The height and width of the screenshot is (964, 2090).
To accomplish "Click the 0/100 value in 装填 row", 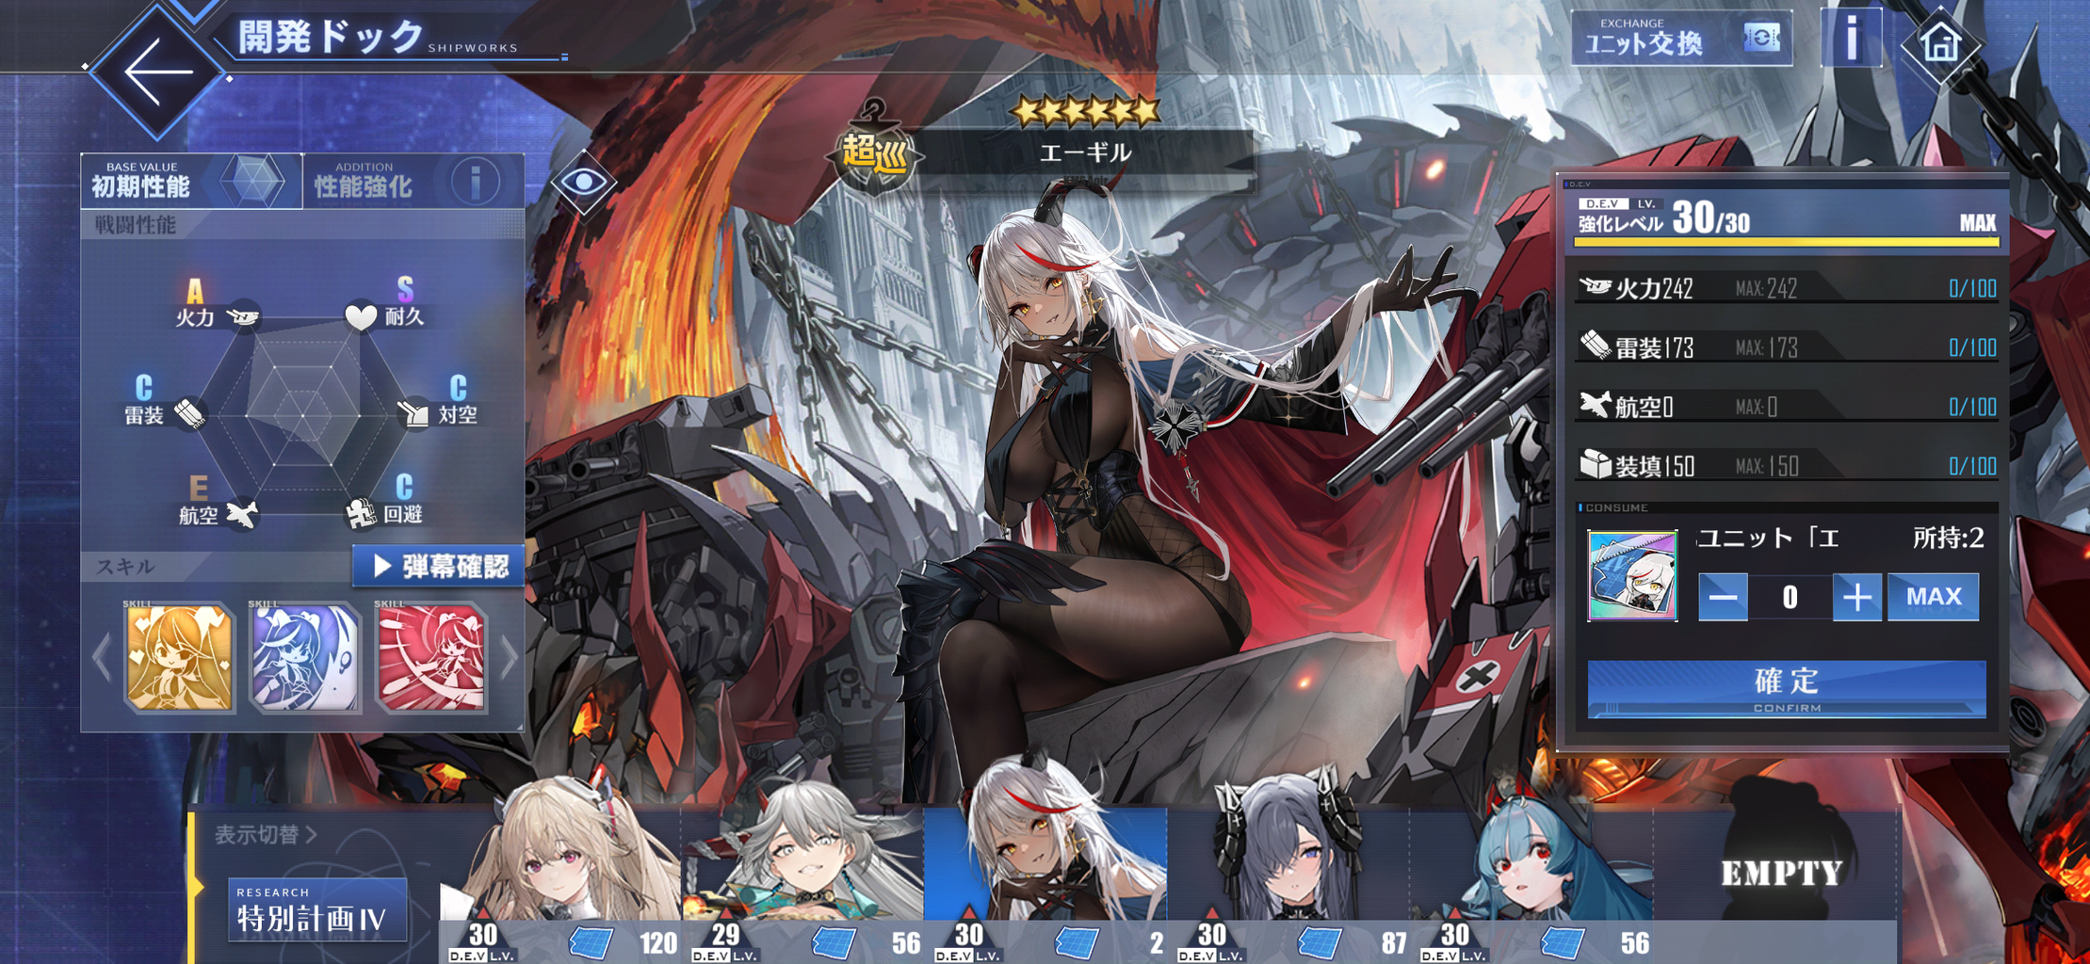I will [1972, 466].
